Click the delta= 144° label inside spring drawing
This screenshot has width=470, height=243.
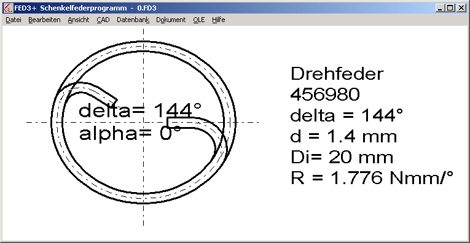coord(140,110)
